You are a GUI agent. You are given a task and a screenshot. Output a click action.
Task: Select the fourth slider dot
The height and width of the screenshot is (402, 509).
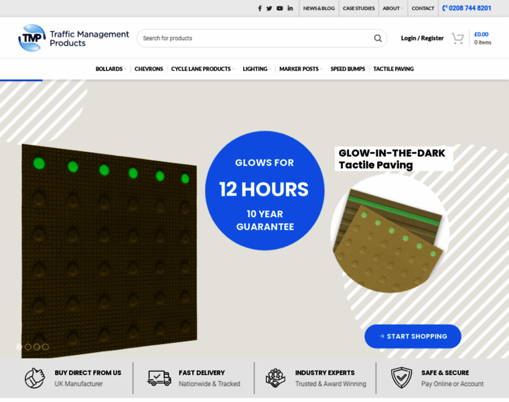46,347
